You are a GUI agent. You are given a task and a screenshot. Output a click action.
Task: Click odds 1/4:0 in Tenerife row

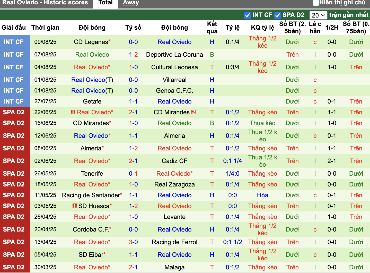pos(233,174)
